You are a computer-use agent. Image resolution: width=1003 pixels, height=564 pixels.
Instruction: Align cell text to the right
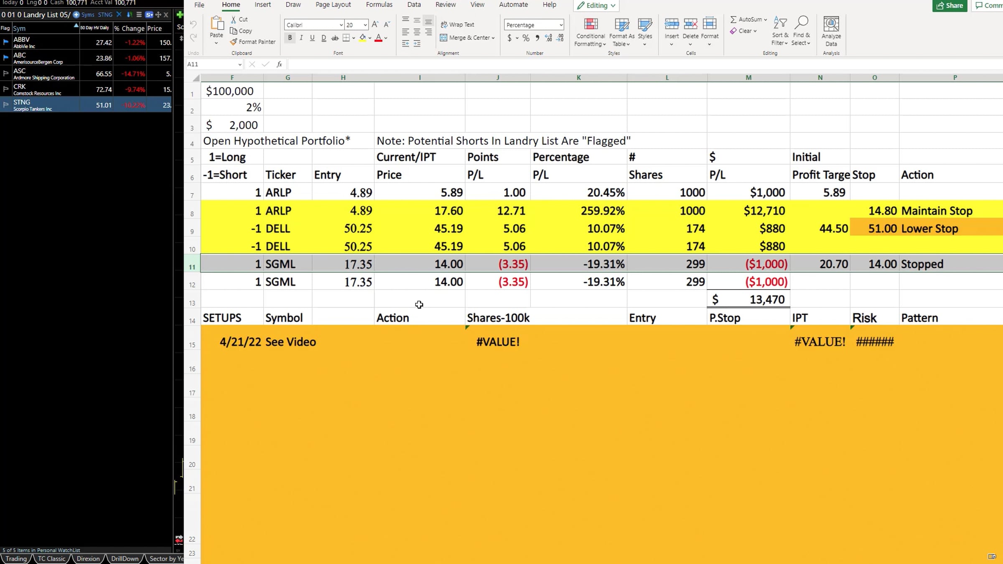[x=428, y=32]
